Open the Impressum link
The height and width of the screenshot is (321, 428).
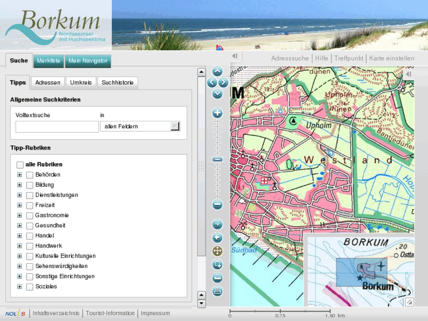(x=155, y=313)
